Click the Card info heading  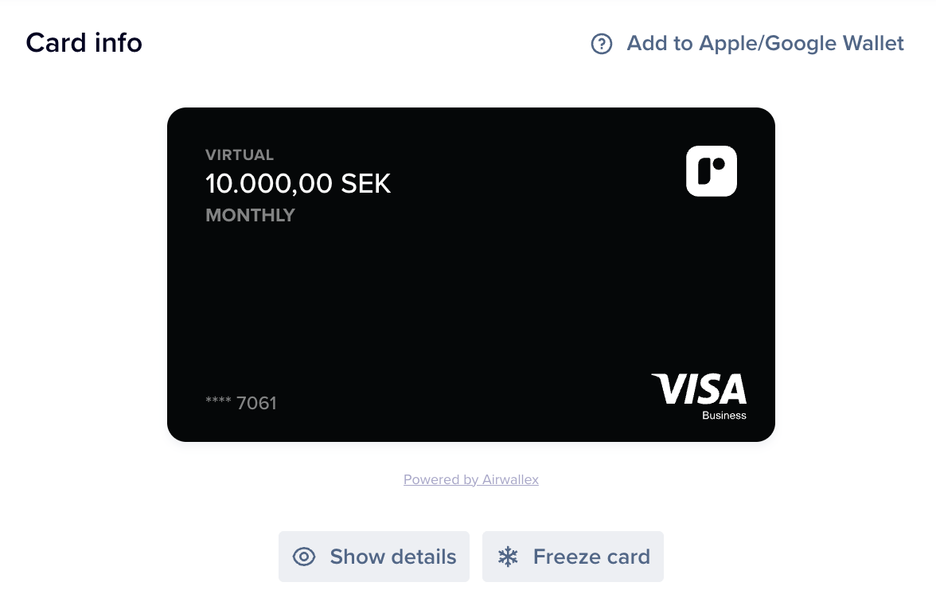(84, 42)
